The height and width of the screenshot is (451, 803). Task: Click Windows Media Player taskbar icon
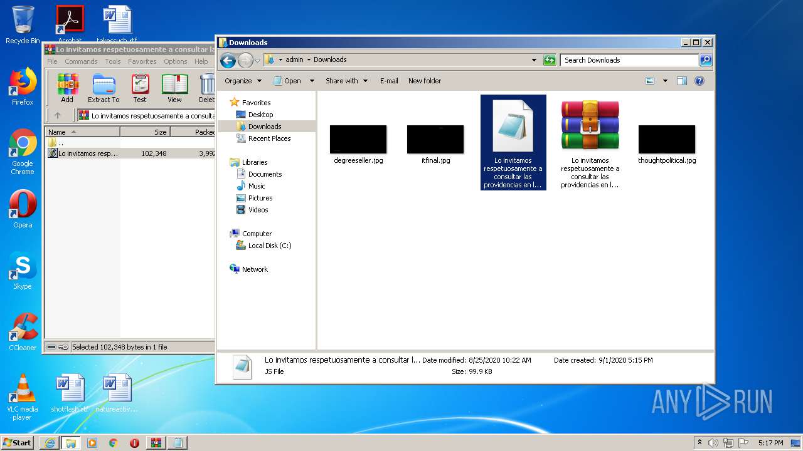point(92,443)
